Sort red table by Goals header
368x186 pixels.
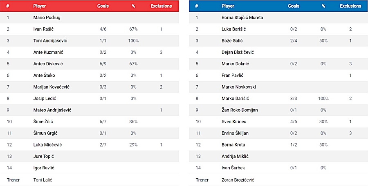point(103,6)
